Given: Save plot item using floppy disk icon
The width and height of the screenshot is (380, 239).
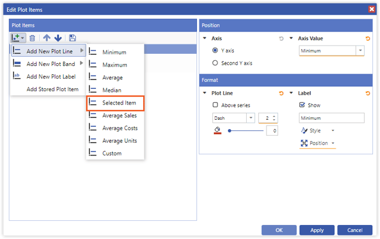Looking at the screenshot, I should [x=72, y=38].
